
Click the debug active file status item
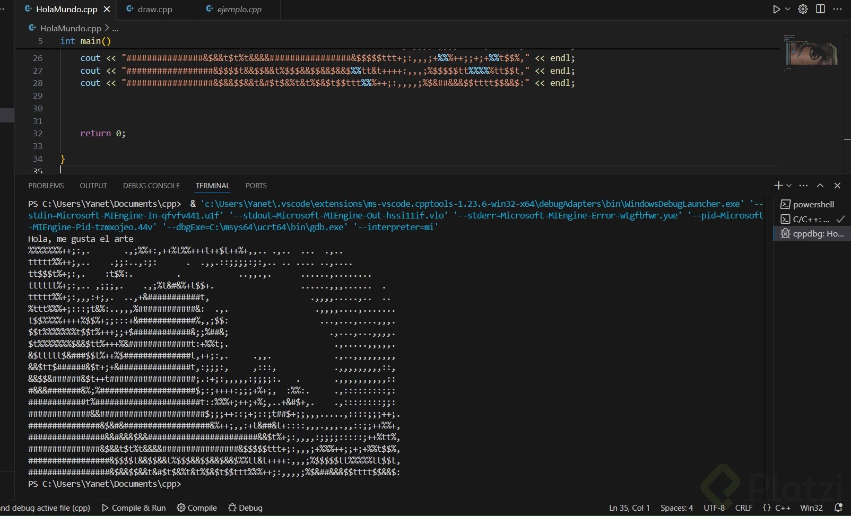point(46,508)
